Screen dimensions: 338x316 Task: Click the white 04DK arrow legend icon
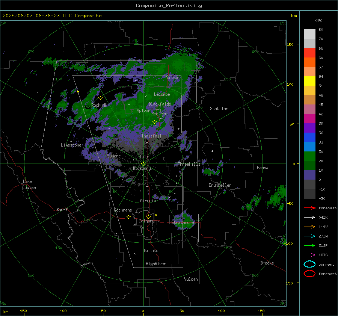coord(309,218)
